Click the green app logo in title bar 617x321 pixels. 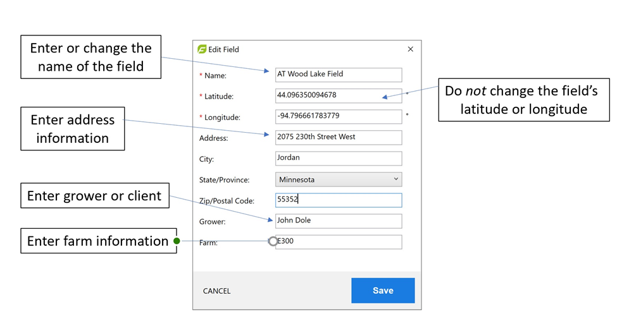pos(202,49)
